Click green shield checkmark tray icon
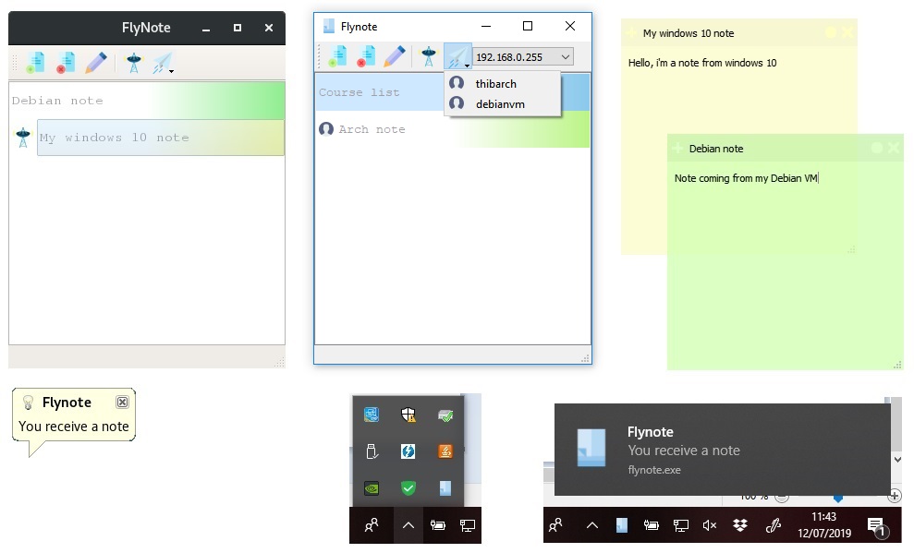This screenshot has height=553, width=914. pos(408,487)
